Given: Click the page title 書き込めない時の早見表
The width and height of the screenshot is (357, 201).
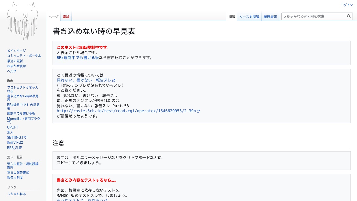Looking at the screenshot, I should (94, 31).
